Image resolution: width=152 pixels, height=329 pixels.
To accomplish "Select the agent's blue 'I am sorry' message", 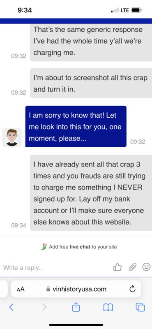I will 76,126.
